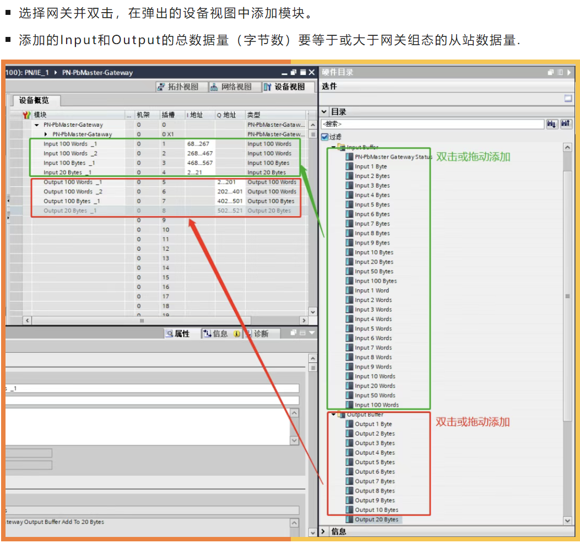The image size is (580, 543).
Task: Open the 诊断 pane via its stethoscope icon
Action: coord(249,333)
